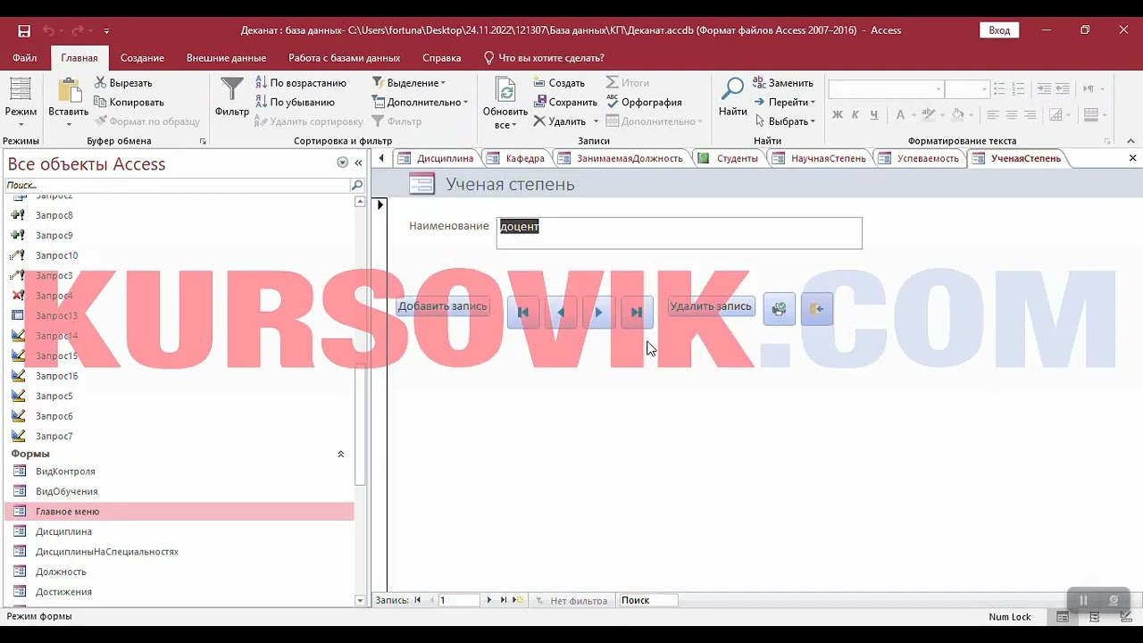The image size is (1143, 643).
Task: Open the ВидКонтроля form
Action: point(179,472)
